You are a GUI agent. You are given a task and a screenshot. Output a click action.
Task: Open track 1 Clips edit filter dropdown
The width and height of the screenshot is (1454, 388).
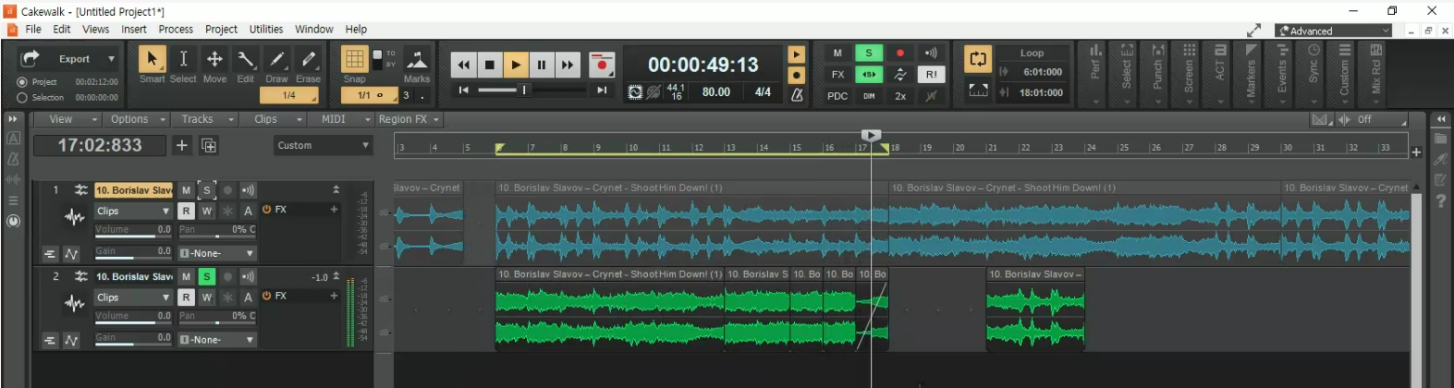click(133, 212)
